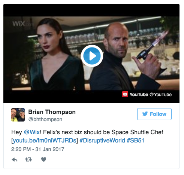
Task: Follow Brian Thompson on Twitter
Action: tap(154, 114)
